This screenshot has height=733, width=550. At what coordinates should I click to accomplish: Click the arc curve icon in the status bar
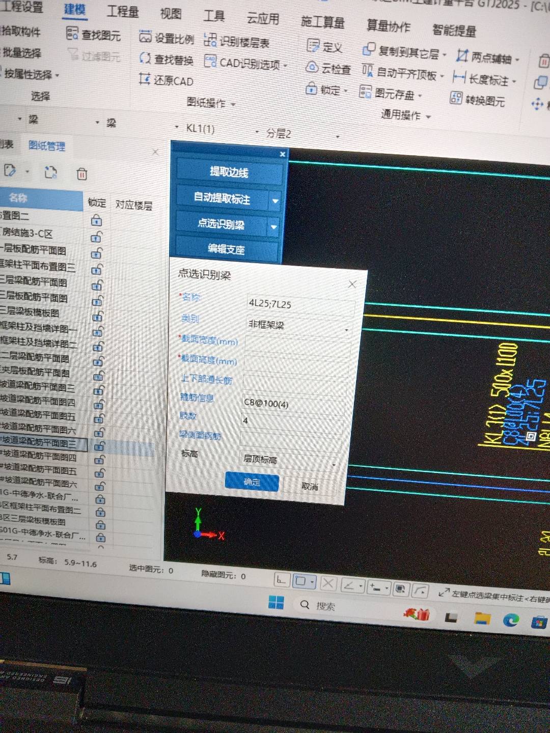(421, 590)
